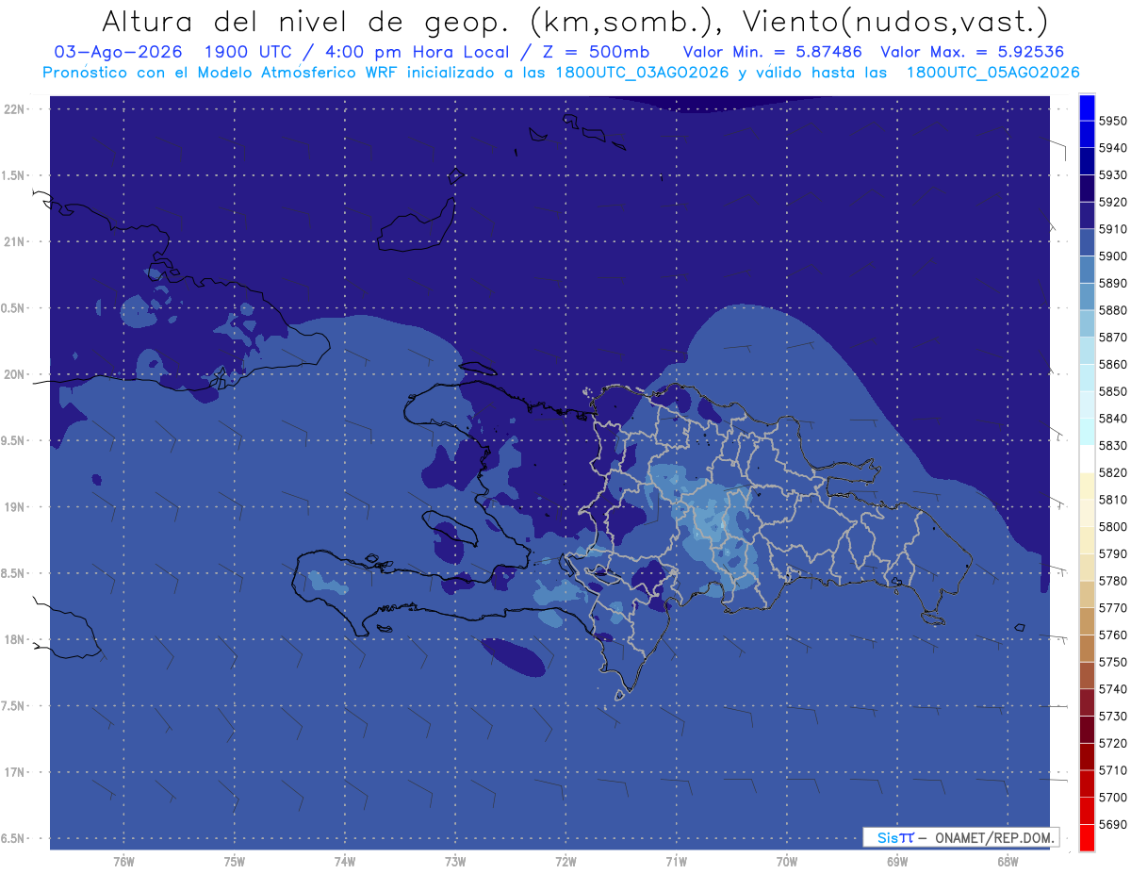Select the brightest blue swatch above 5950
The height and width of the screenshot is (874, 1131).
pyautogui.click(x=1087, y=107)
